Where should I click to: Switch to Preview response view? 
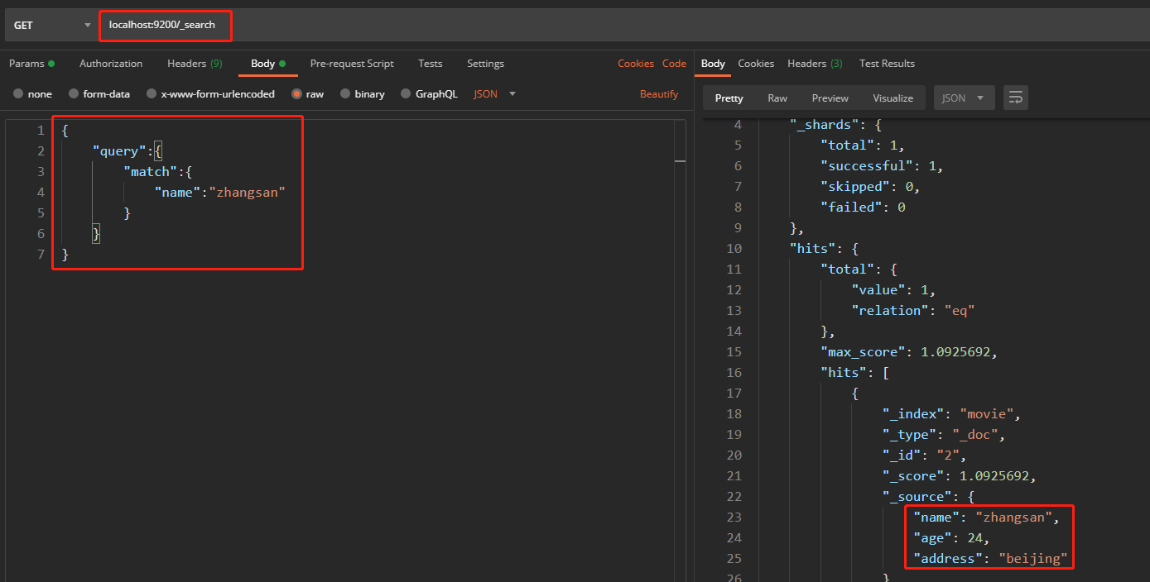pos(830,98)
